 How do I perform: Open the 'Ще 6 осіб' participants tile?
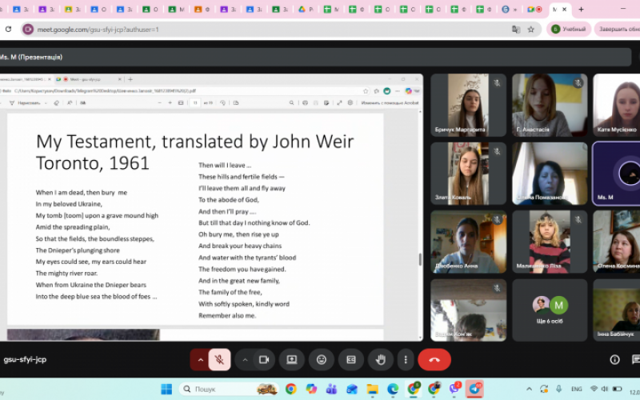[x=550, y=309]
